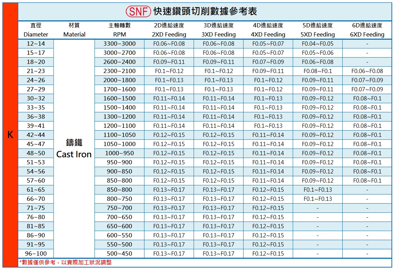Select the 材質 Material column header

tap(74, 30)
